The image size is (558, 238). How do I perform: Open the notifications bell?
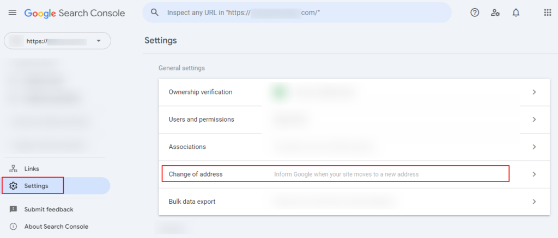tap(516, 12)
